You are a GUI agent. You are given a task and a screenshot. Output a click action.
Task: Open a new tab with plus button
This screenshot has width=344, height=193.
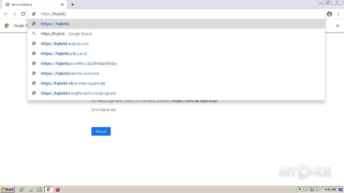[73, 5]
